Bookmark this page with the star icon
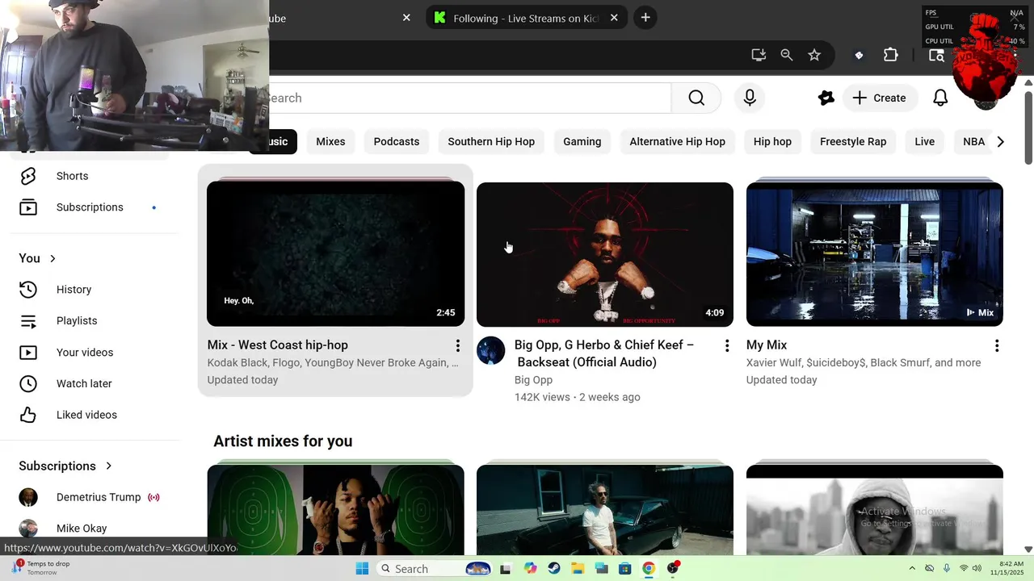 [x=814, y=55]
